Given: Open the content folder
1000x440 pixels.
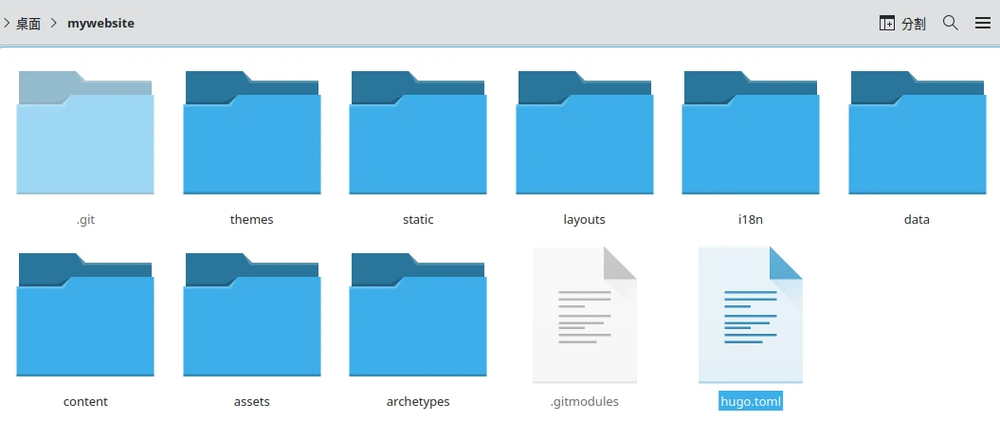Looking at the screenshot, I should pyautogui.click(x=85, y=315).
